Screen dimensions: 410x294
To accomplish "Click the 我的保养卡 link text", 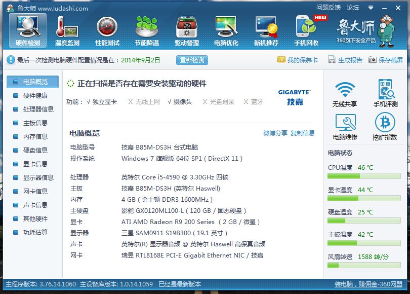I will [x=303, y=60].
